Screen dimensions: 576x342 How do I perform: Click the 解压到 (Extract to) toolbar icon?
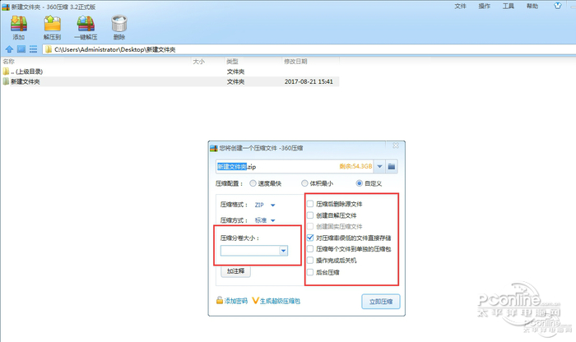(52, 24)
